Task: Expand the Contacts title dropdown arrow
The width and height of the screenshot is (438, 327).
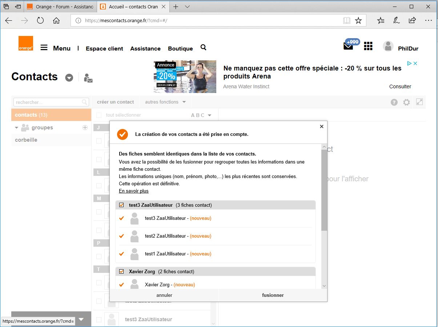Action: 69,78
